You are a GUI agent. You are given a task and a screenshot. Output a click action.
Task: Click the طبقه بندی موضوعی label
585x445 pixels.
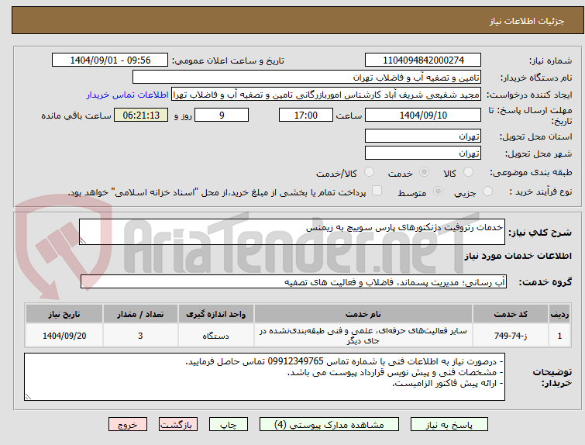point(531,172)
